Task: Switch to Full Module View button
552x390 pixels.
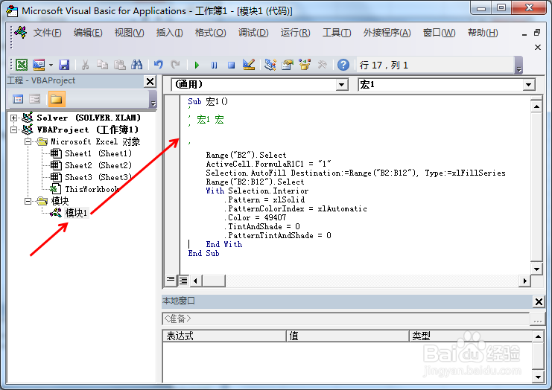Action: 183,280
